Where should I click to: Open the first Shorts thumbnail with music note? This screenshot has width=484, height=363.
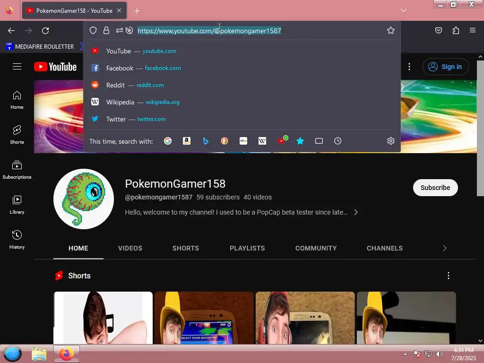pyautogui.click(x=103, y=318)
